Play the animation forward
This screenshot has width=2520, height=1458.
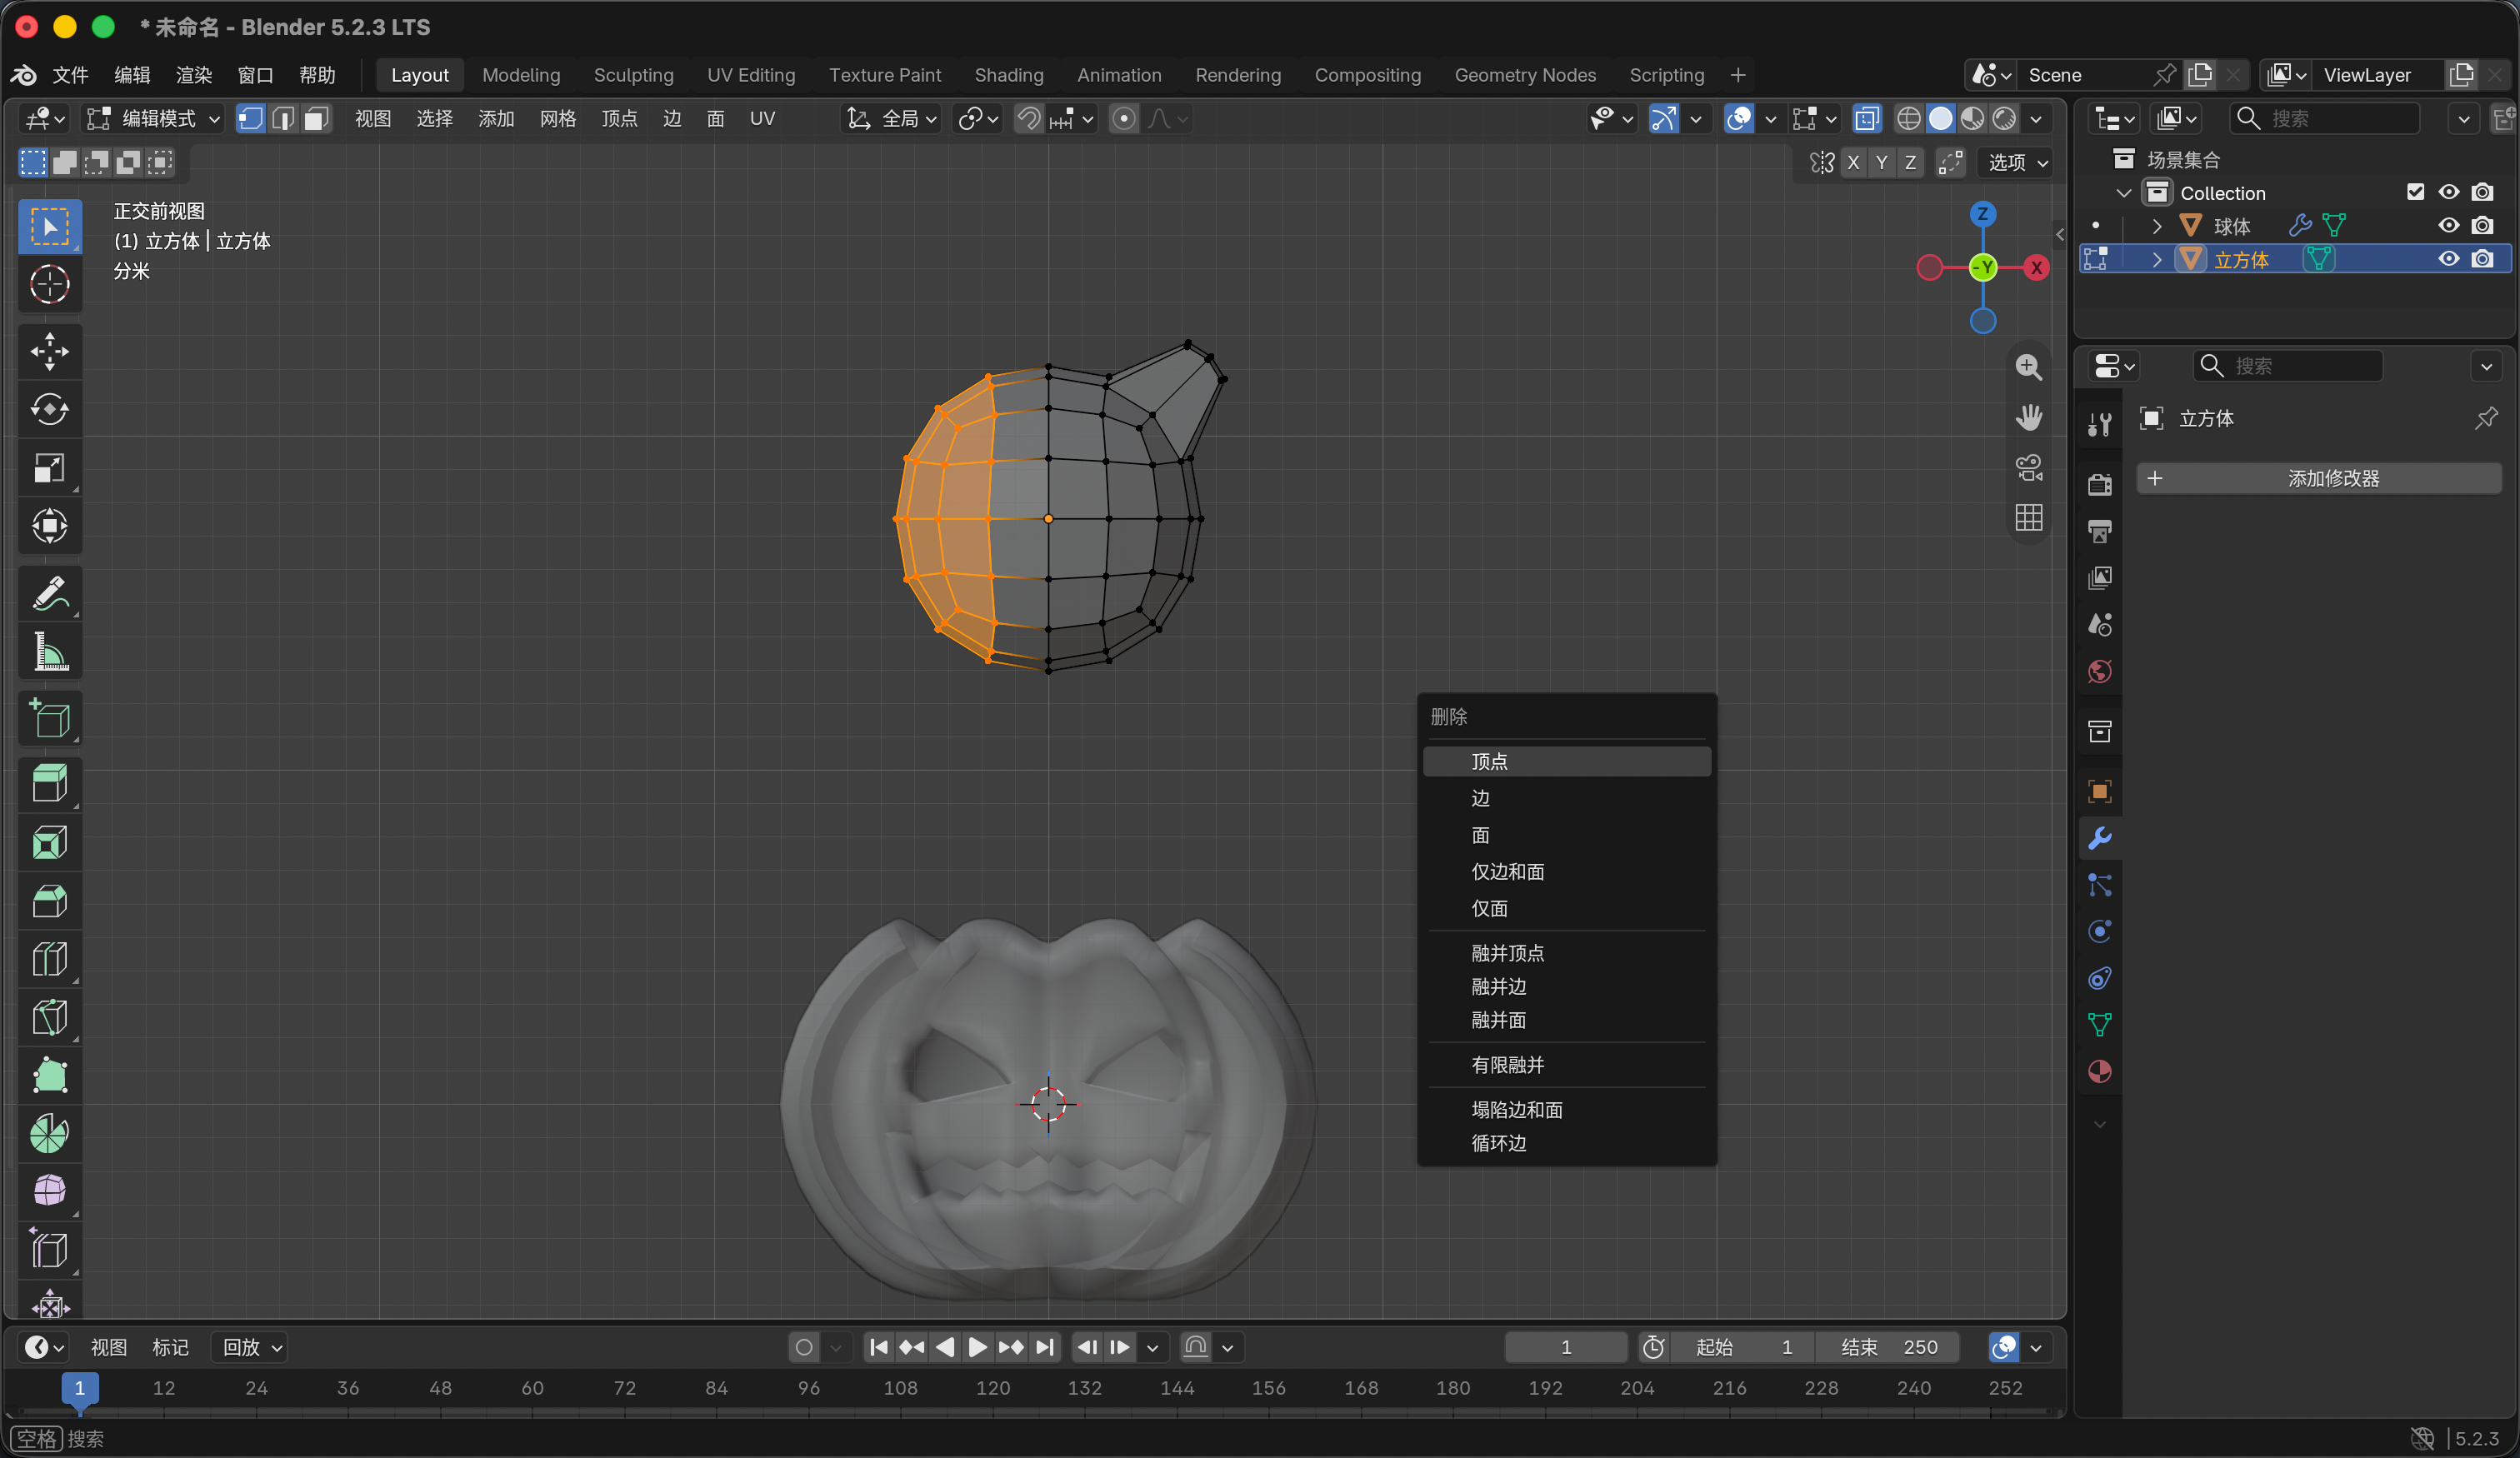(977, 1347)
